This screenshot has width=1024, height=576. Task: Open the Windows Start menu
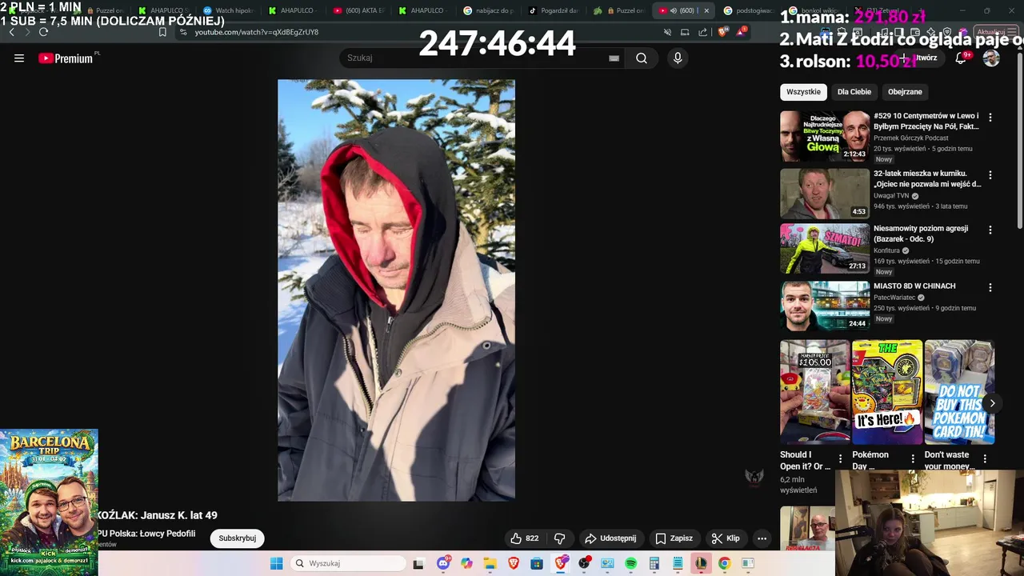pyautogui.click(x=276, y=563)
